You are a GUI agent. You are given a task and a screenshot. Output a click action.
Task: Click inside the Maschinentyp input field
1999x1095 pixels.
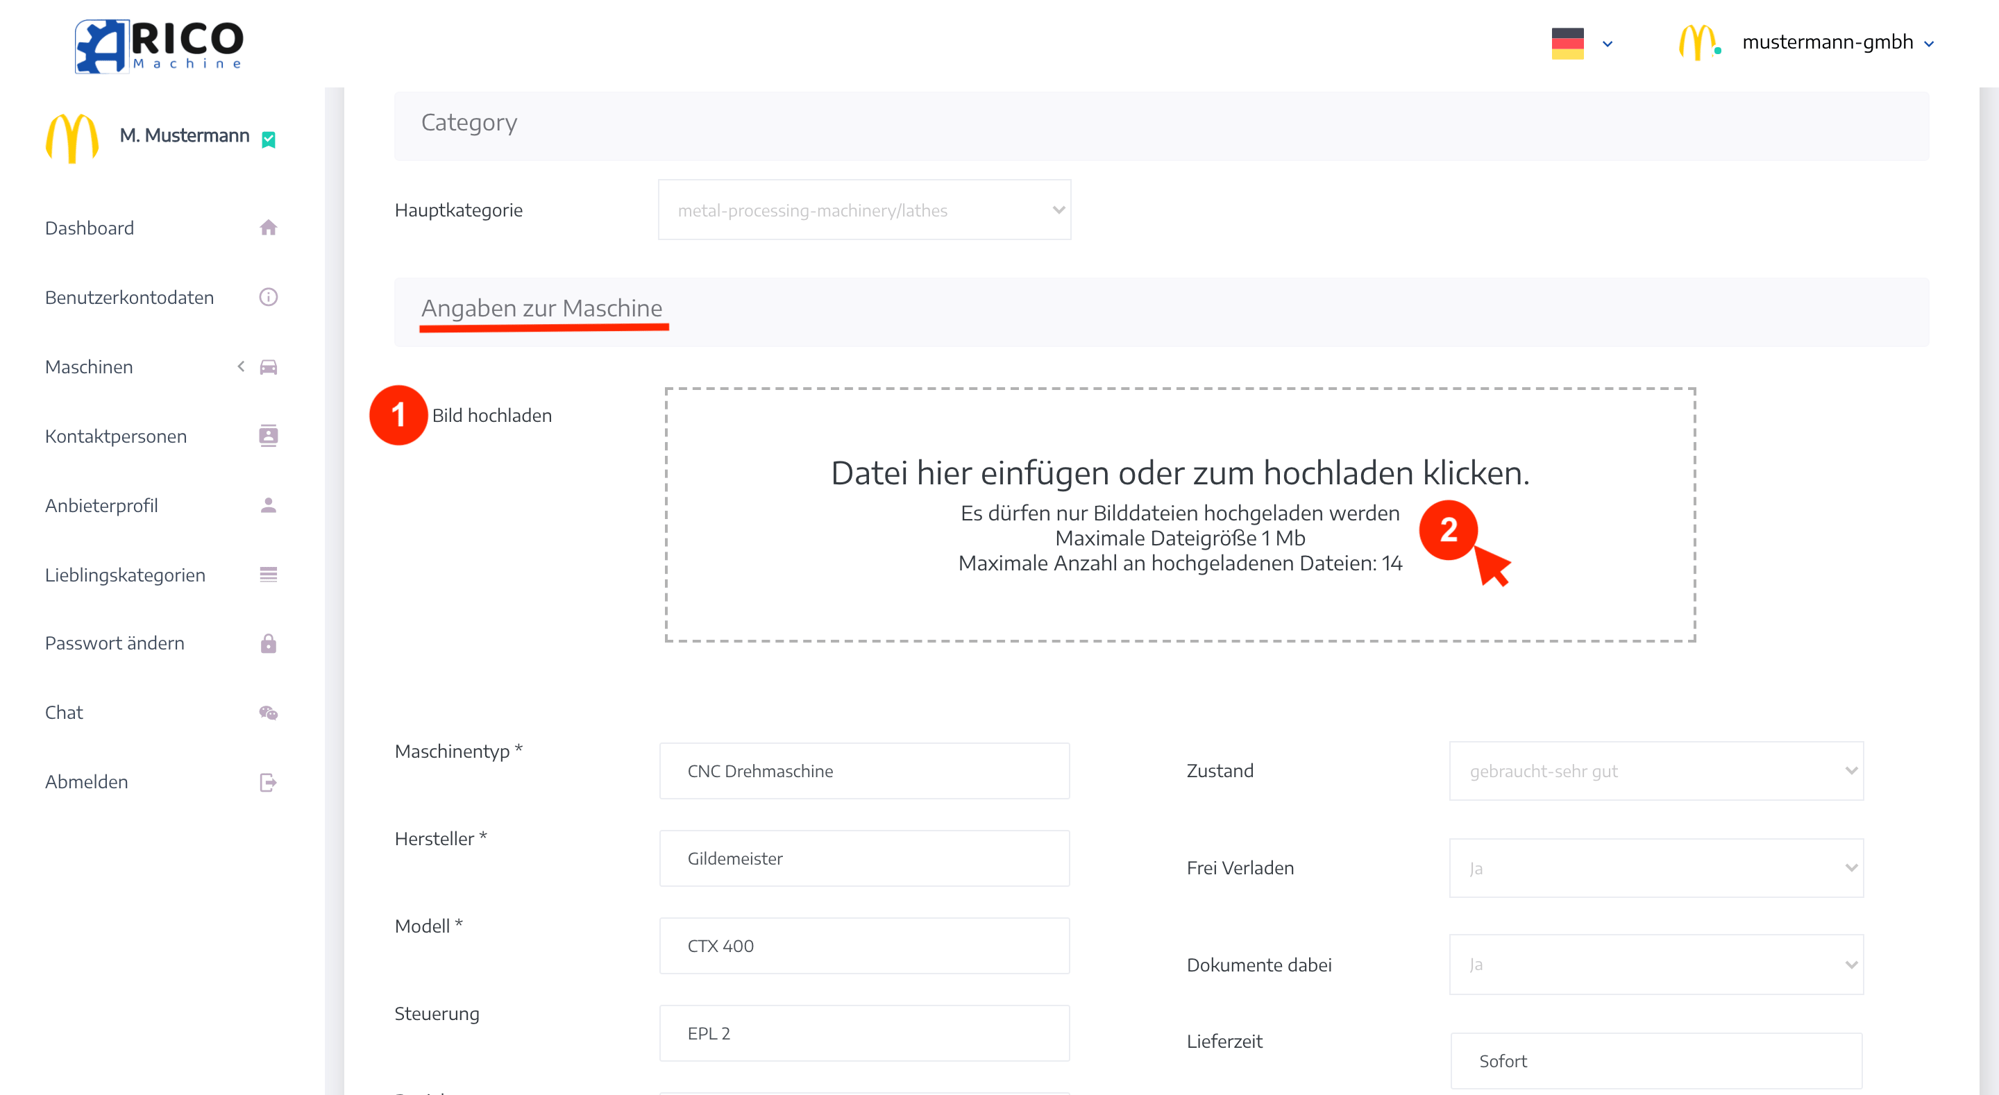point(863,772)
